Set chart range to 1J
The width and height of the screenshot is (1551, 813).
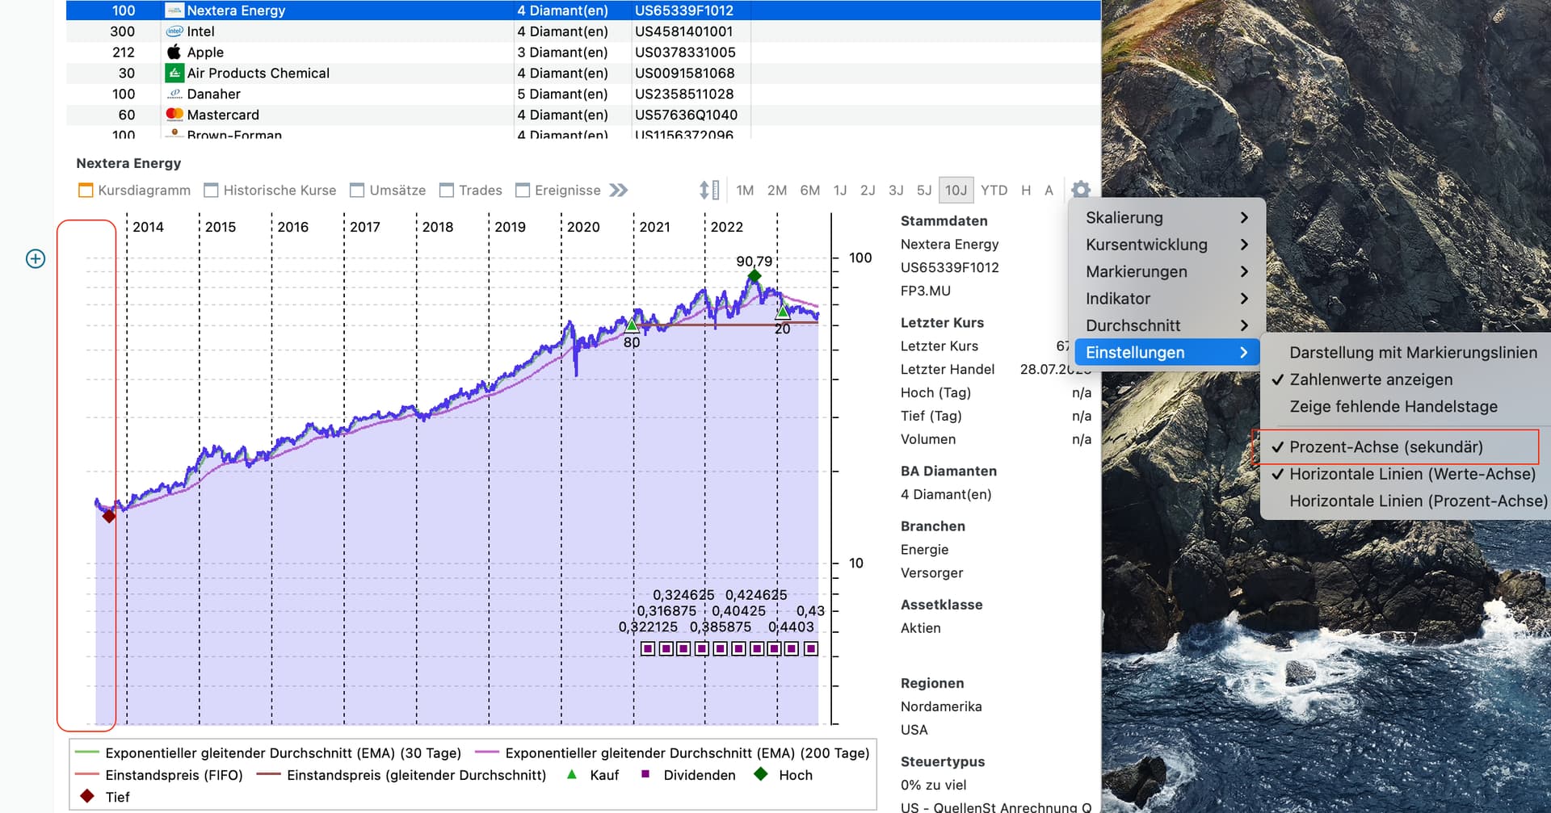(840, 190)
